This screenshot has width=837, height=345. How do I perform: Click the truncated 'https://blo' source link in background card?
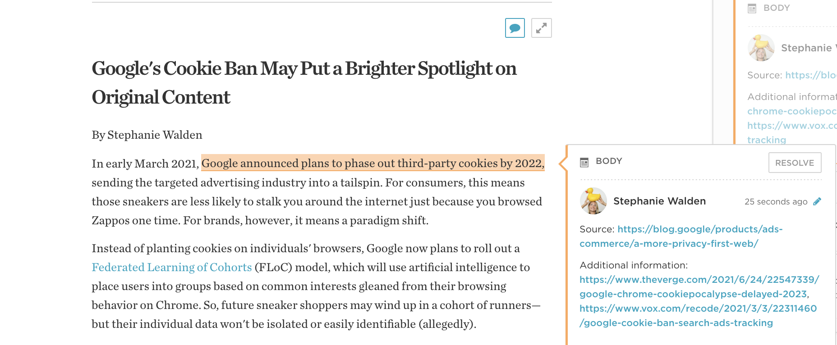[810, 75]
